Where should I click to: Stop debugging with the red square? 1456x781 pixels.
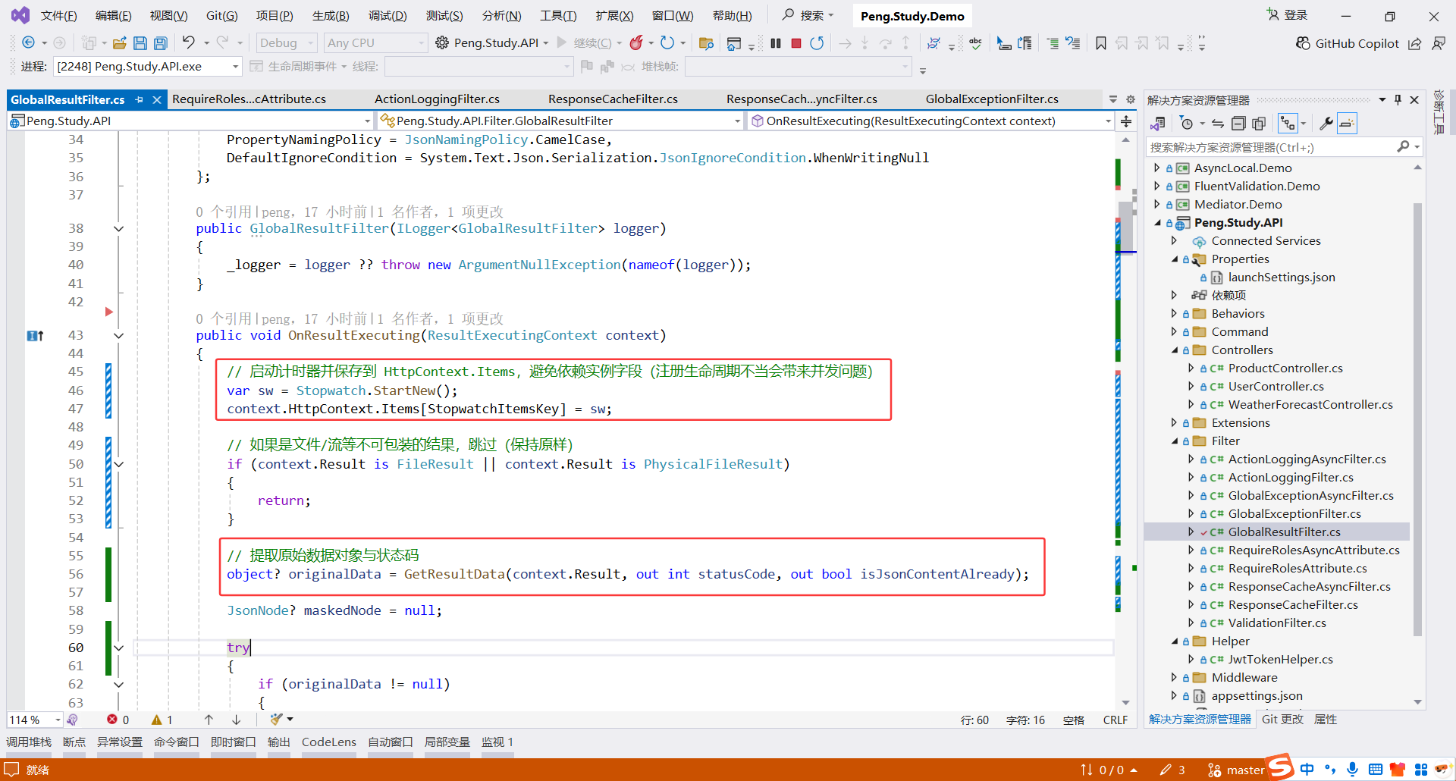coord(796,43)
